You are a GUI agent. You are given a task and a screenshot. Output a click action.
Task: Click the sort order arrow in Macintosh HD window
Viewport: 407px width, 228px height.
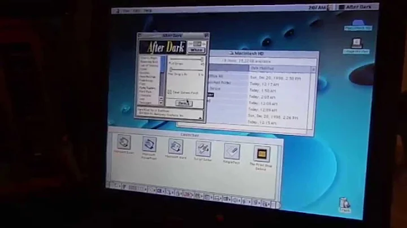click(x=313, y=69)
